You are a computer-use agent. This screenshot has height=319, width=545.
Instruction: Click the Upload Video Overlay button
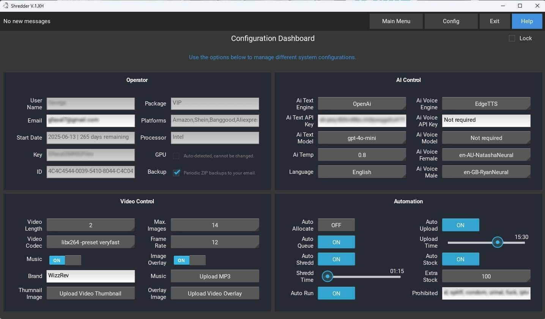(215, 293)
